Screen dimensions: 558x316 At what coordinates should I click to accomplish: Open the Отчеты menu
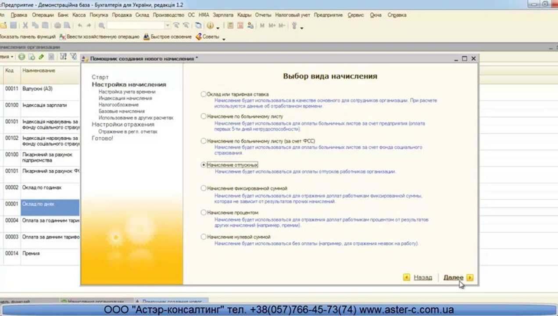[x=263, y=15]
